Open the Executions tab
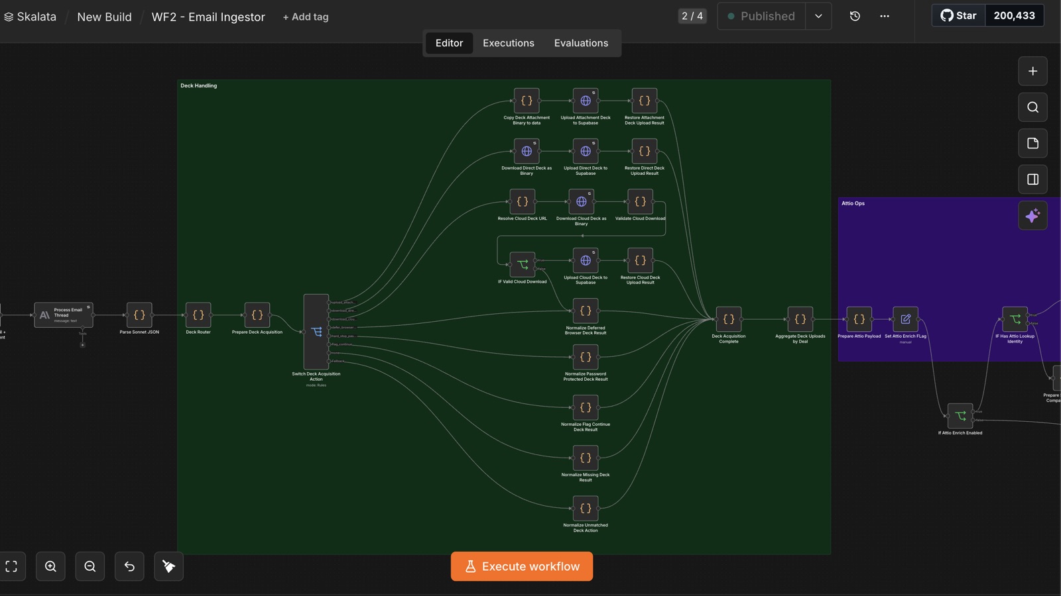1061x596 pixels. click(509, 43)
